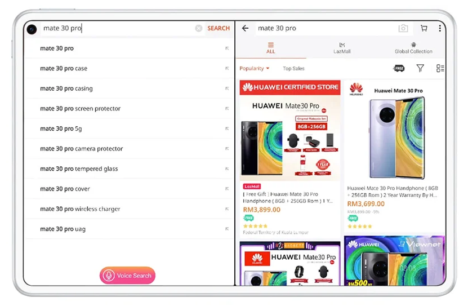Clear the search text with the X icon

198,28
